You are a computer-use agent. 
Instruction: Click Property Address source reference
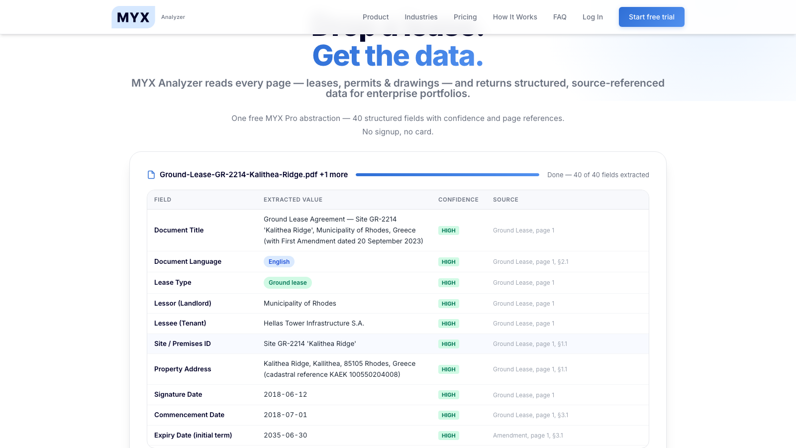pyautogui.click(x=530, y=369)
